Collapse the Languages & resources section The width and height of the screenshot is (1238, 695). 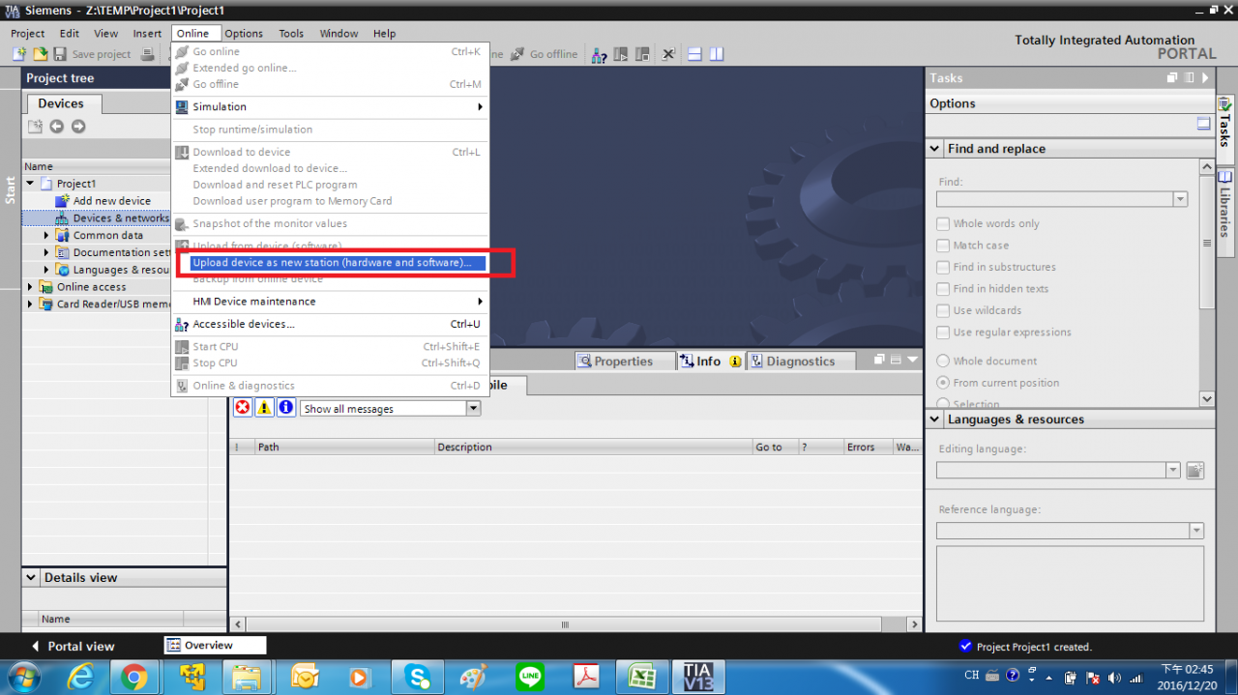point(935,420)
